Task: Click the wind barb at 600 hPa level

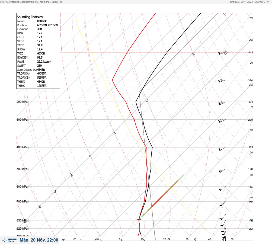Action: pyautogui.click(x=222, y=188)
